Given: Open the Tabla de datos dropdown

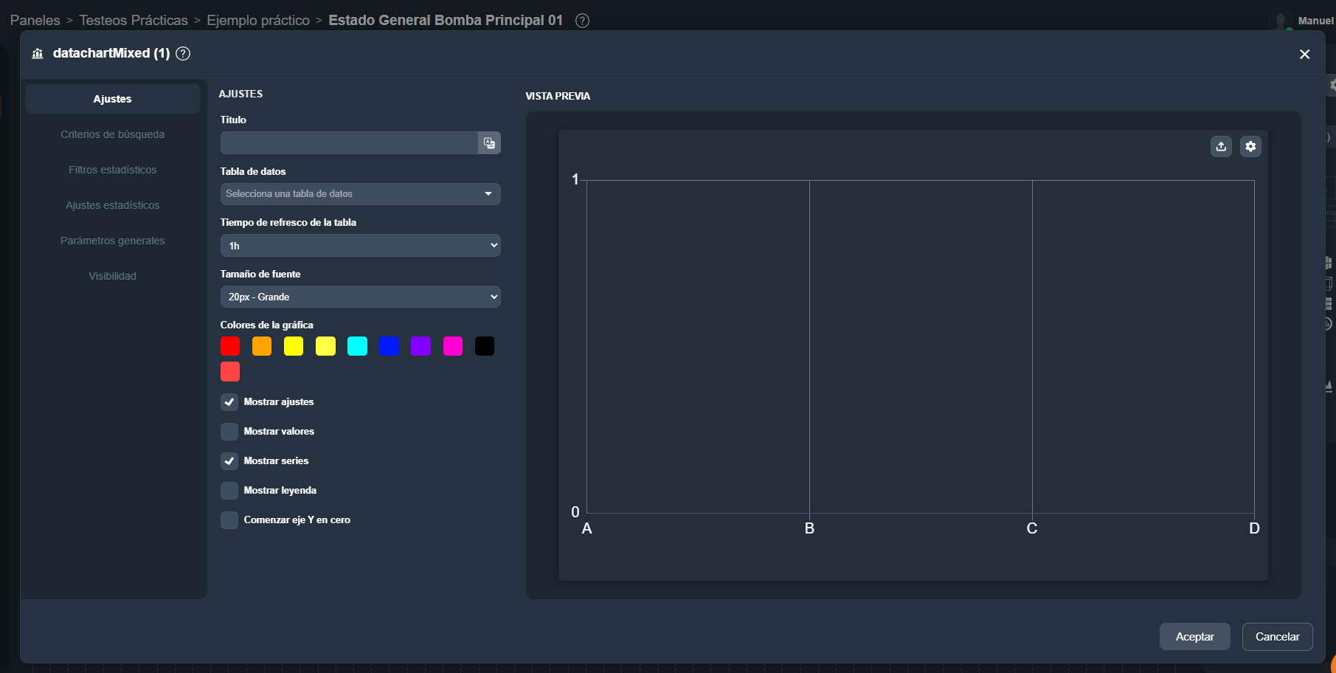Looking at the screenshot, I should pyautogui.click(x=360, y=194).
